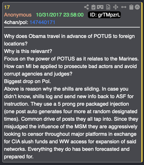This screenshot has width=144, height=165.
Task: Click the word 'Obama' in post text
Action: [x=37, y=36]
